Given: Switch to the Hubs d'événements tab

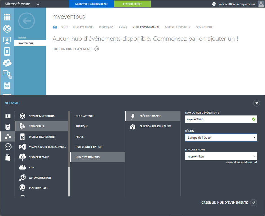Looking at the screenshot, I should click(146, 27).
